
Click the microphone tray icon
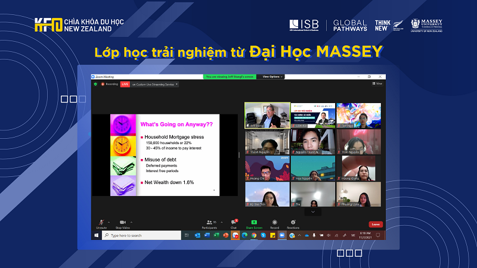[x=314, y=235]
